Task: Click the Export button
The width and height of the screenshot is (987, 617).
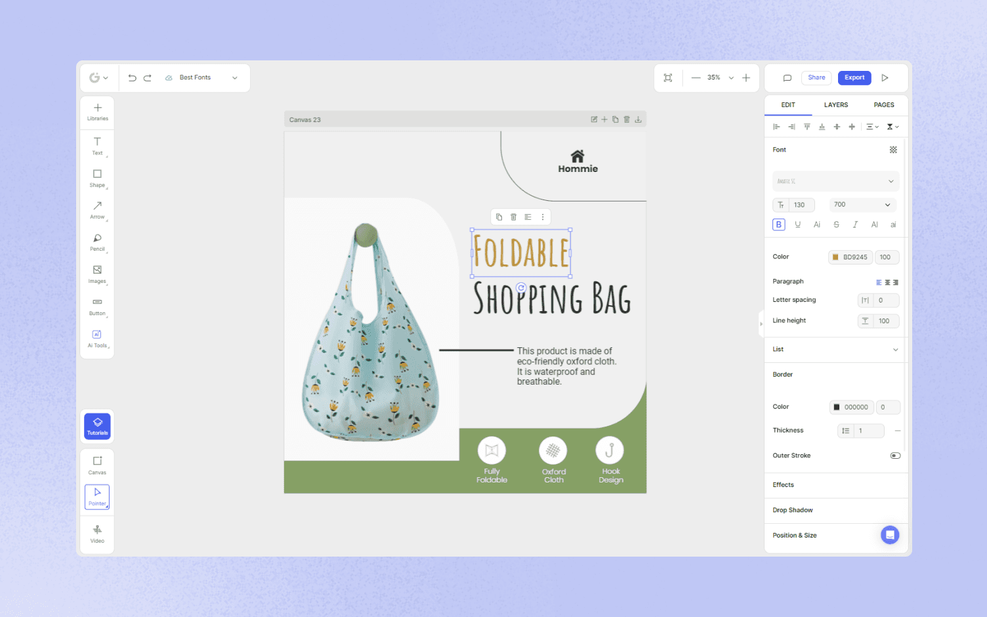Action: pyautogui.click(x=854, y=77)
